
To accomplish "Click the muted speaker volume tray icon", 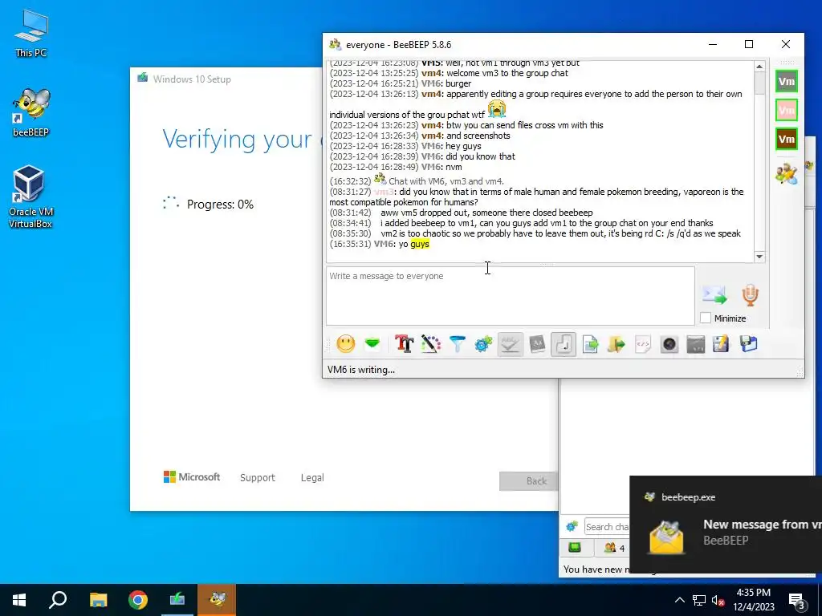I will point(718,600).
